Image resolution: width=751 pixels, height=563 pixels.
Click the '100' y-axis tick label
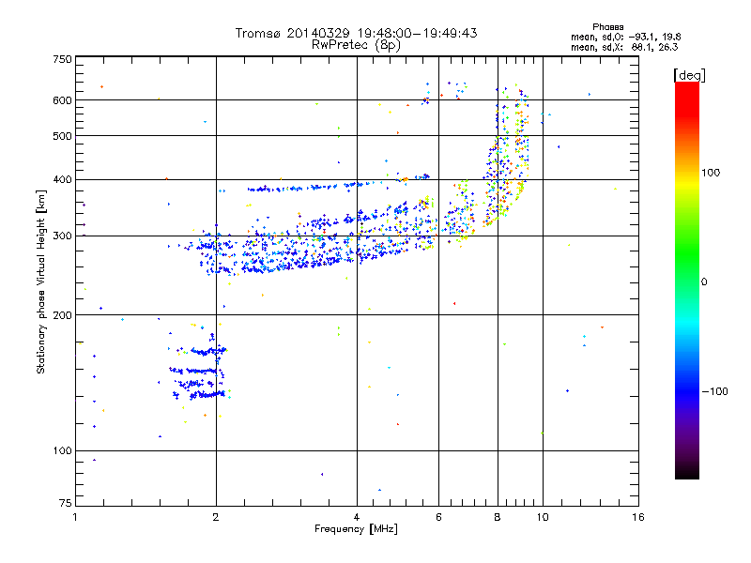pyautogui.click(x=63, y=451)
